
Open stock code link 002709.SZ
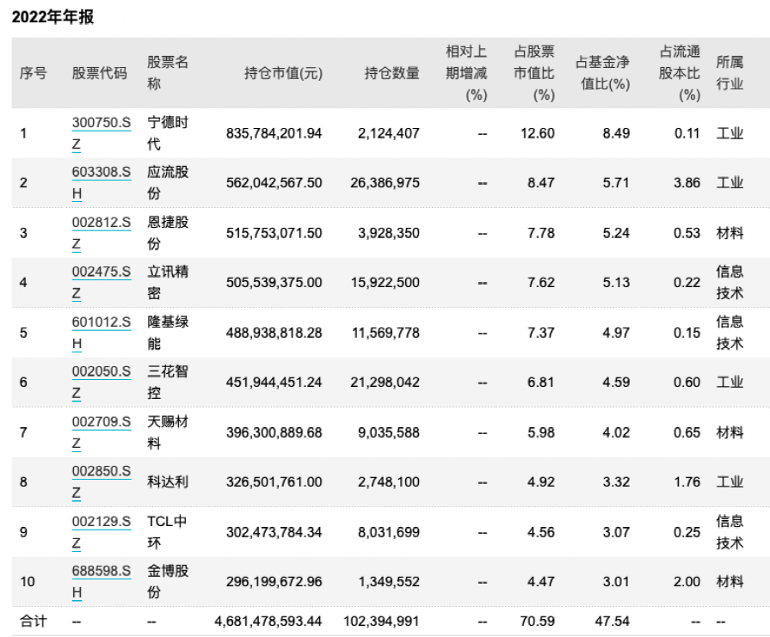(x=102, y=432)
